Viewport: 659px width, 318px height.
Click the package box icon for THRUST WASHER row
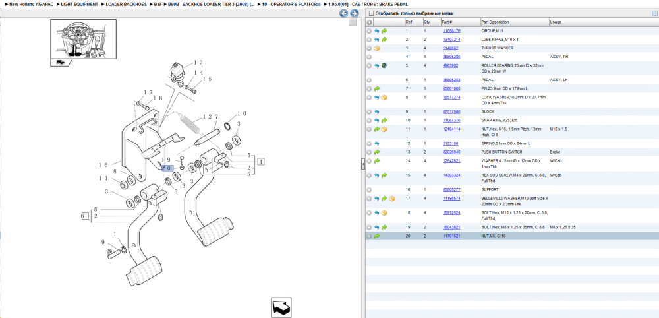[x=377, y=48]
